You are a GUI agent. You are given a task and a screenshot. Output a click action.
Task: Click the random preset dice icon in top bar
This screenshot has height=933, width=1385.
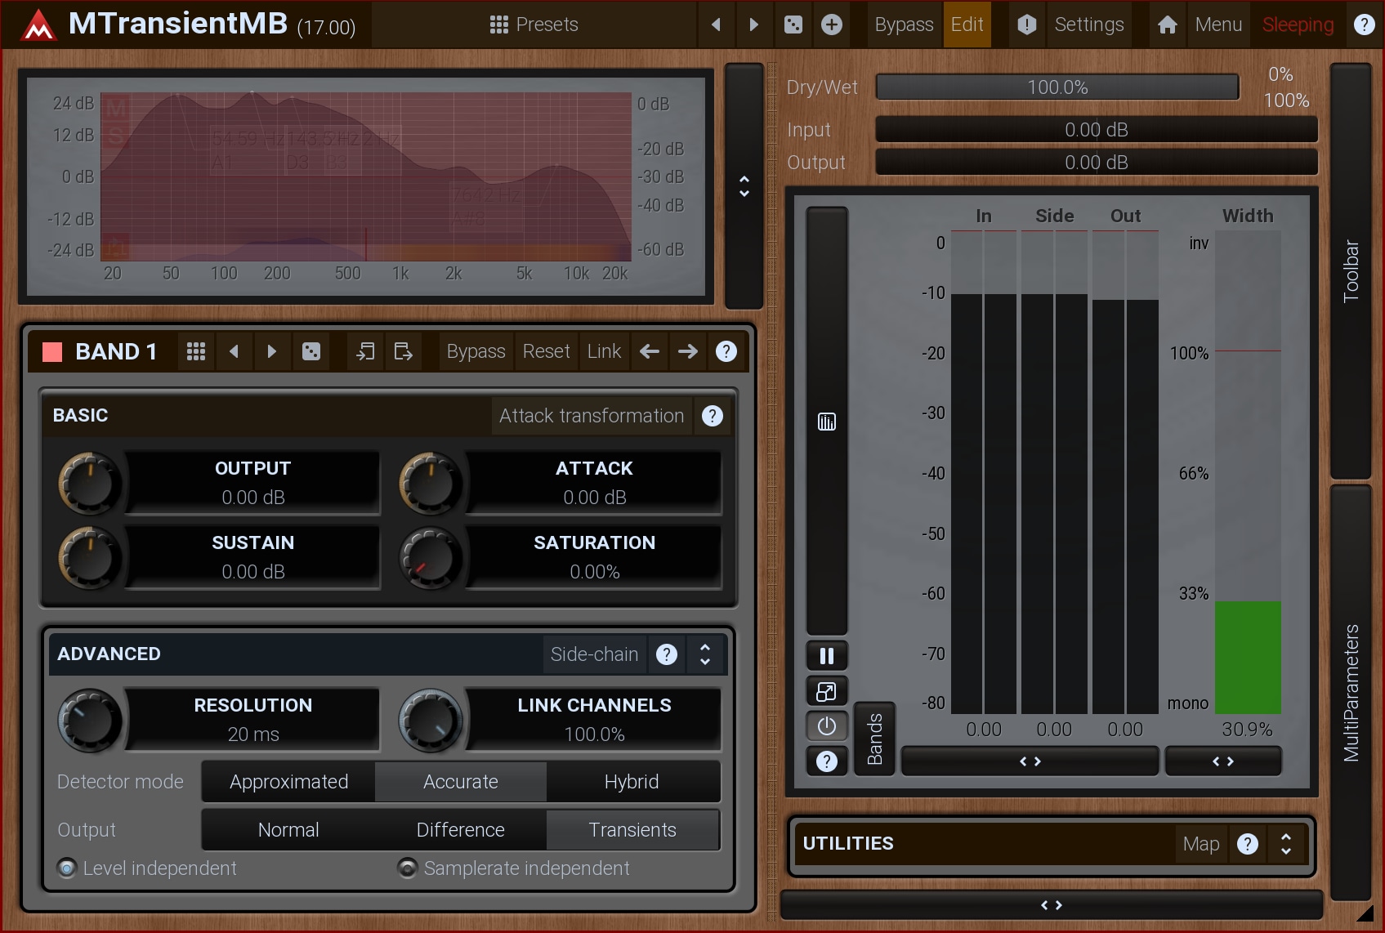pyautogui.click(x=793, y=25)
